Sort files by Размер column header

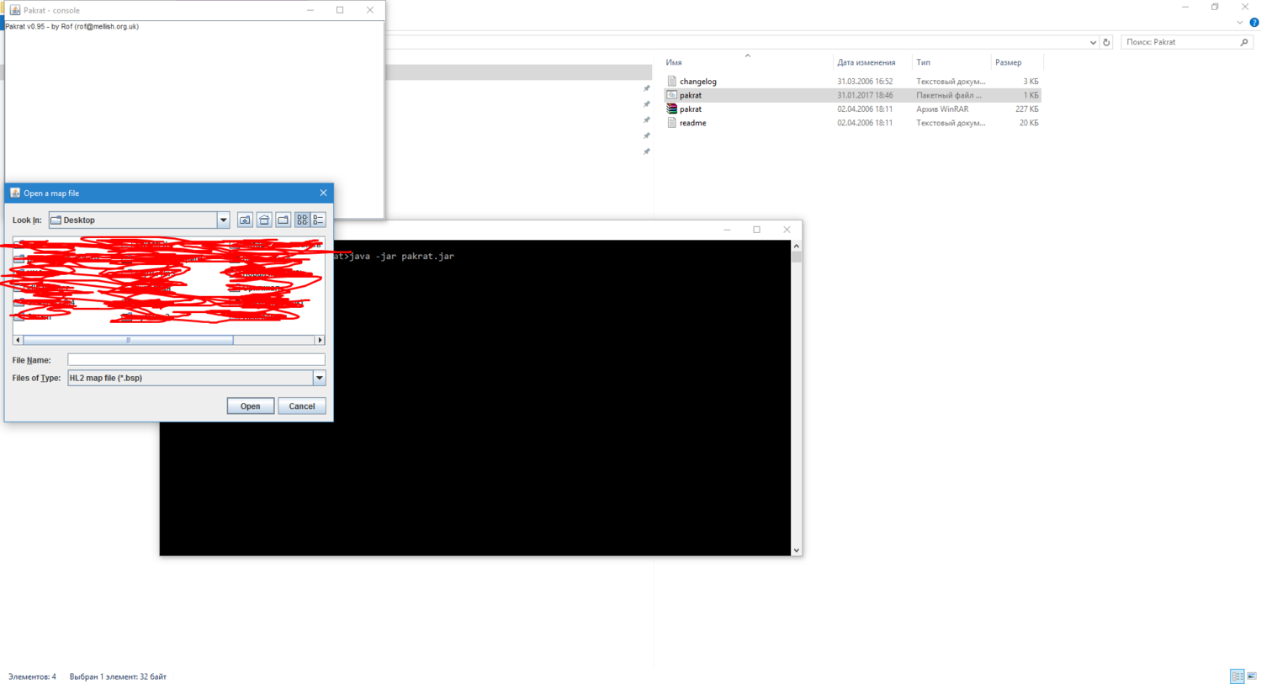1008,62
